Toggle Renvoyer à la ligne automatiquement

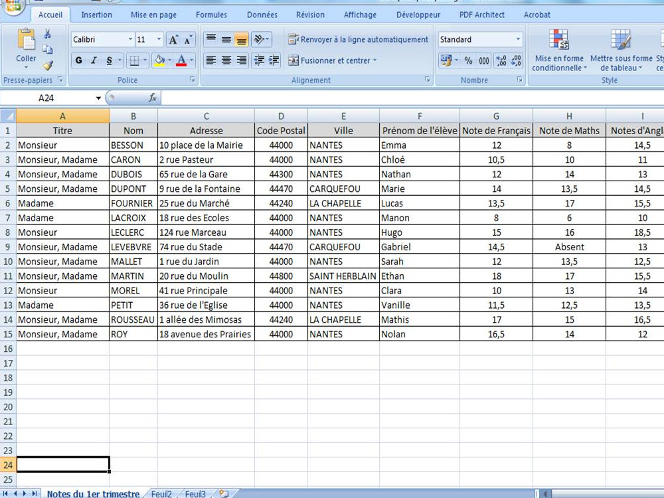[359, 39]
